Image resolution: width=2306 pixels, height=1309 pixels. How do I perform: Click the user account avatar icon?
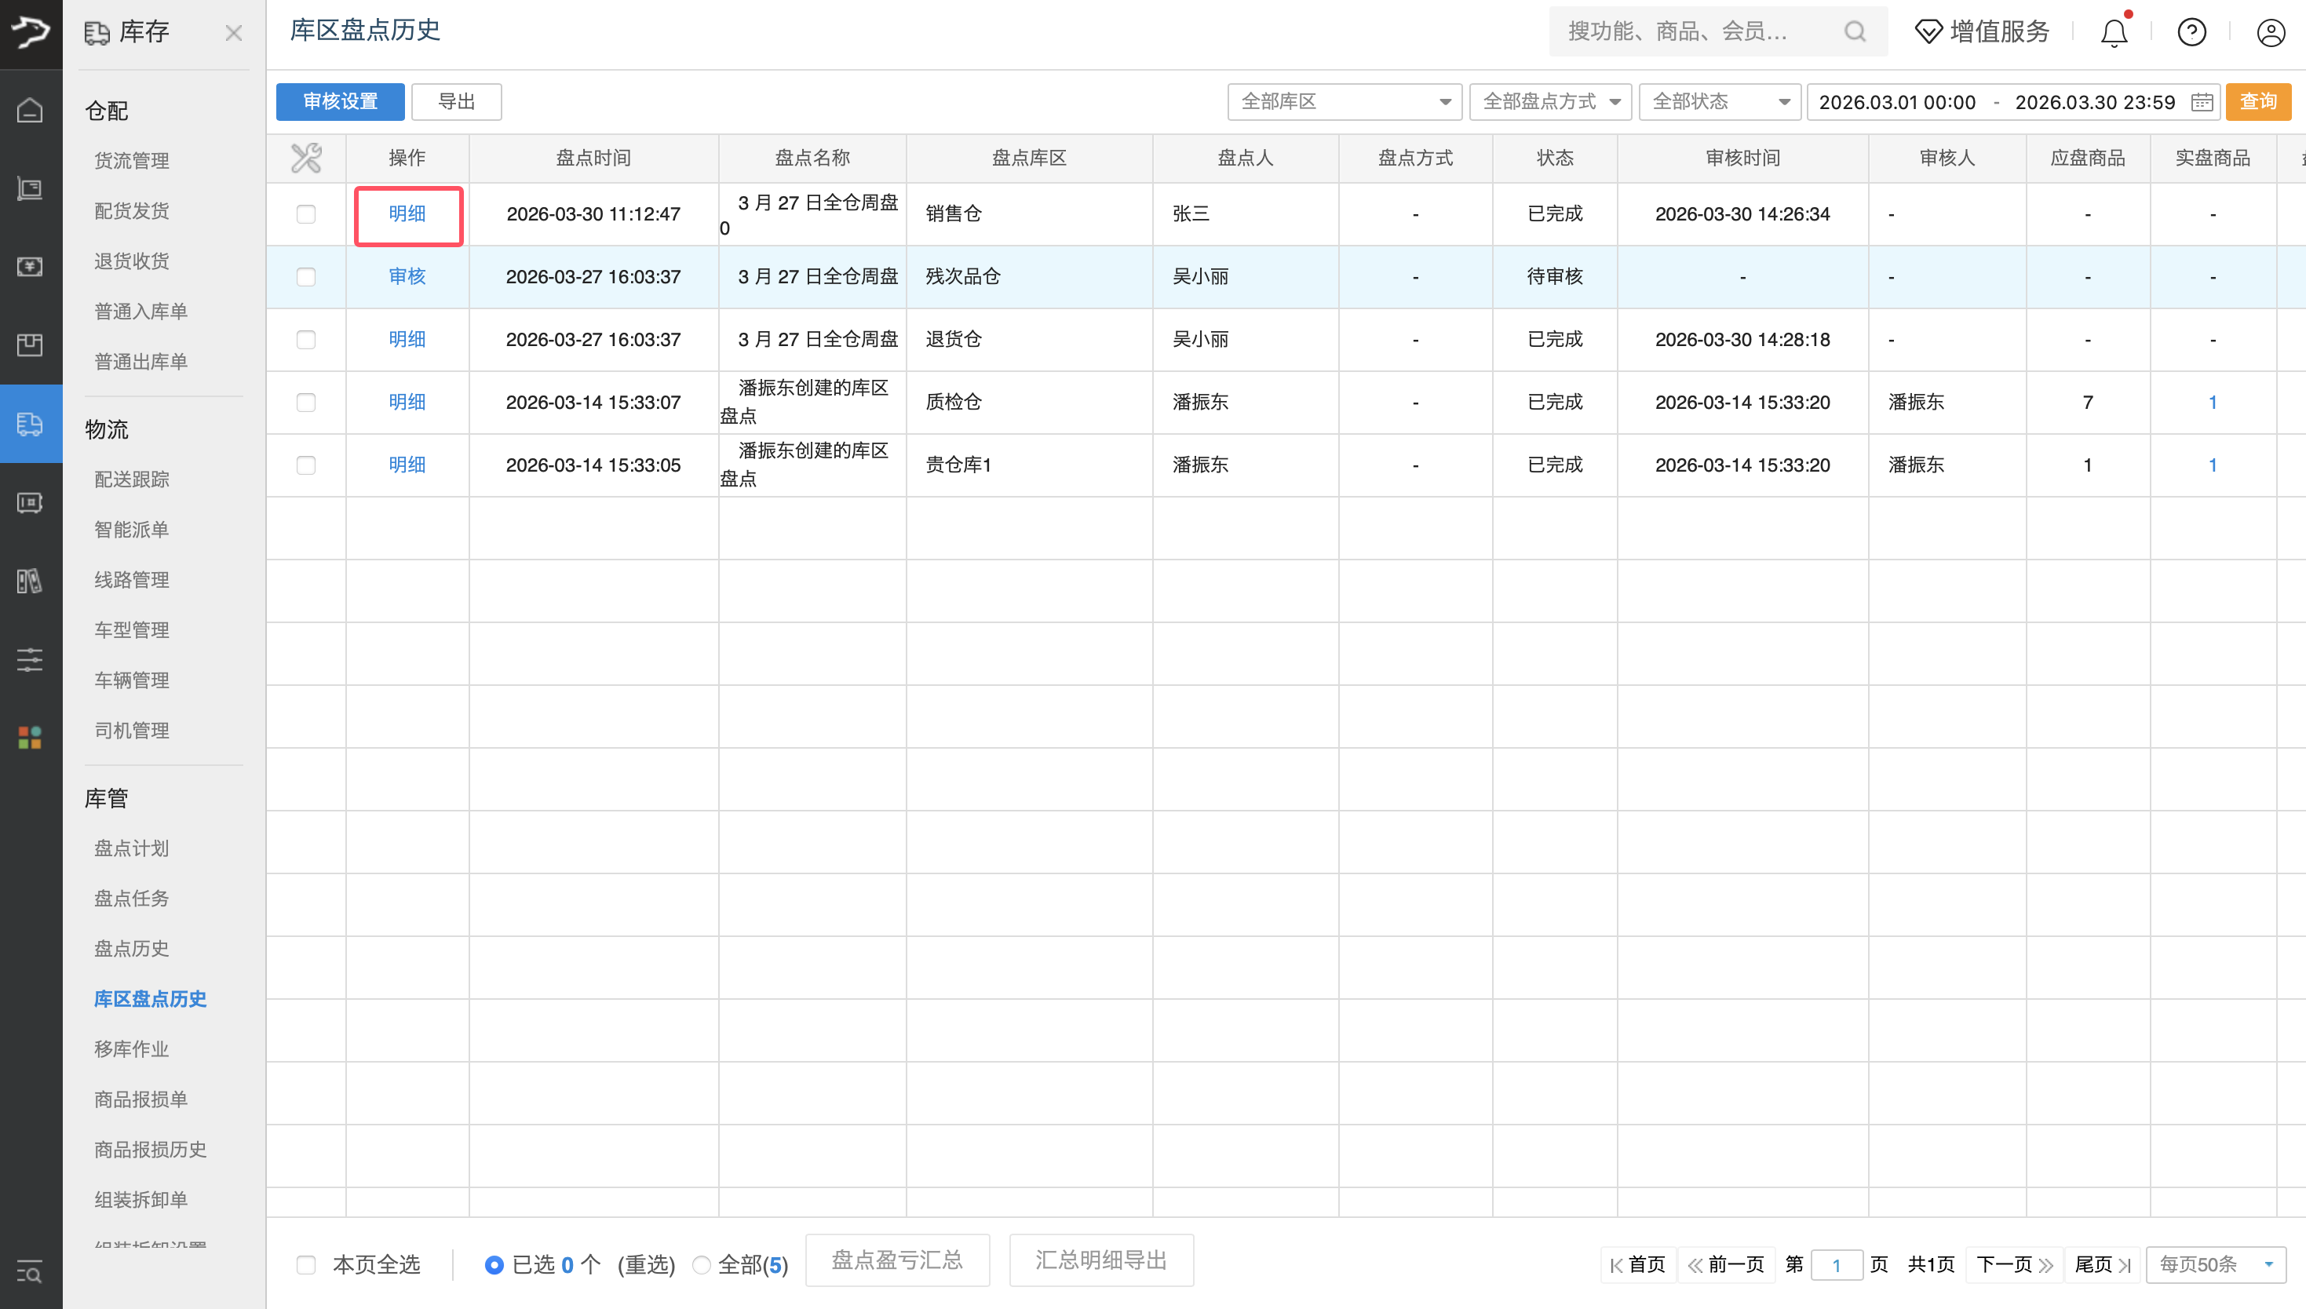point(2270,33)
